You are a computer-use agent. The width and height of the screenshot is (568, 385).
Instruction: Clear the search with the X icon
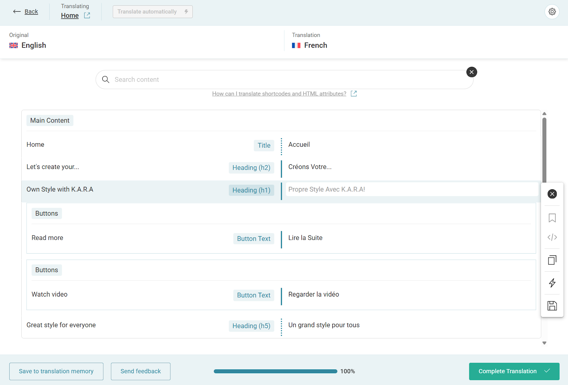pyautogui.click(x=471, y=72)
